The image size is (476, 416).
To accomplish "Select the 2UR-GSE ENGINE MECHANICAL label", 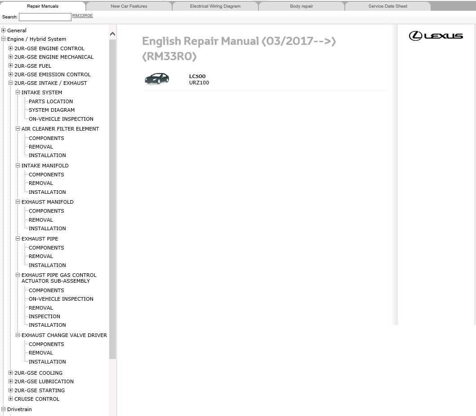I will point(54,57).
